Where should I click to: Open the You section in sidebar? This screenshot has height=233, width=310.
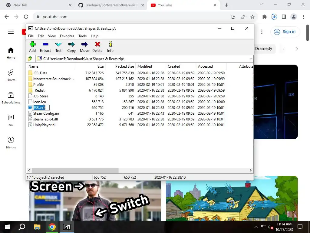11,120
